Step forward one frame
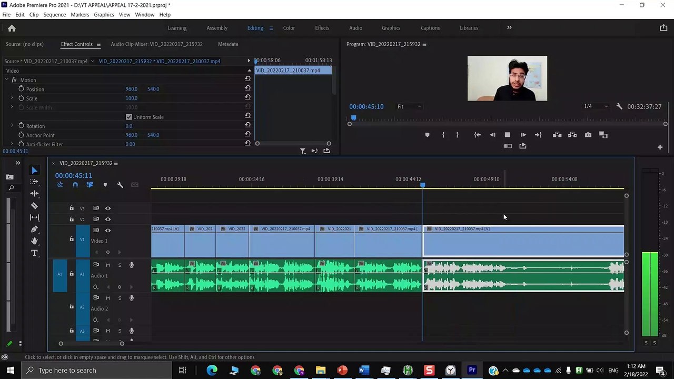 523,135
